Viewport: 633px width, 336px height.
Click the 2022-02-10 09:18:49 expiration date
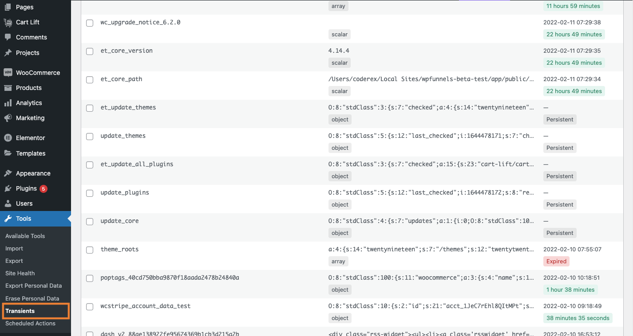572,306
